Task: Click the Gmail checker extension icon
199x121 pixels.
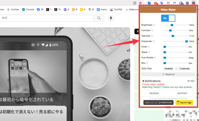Action: pos(156,3)
